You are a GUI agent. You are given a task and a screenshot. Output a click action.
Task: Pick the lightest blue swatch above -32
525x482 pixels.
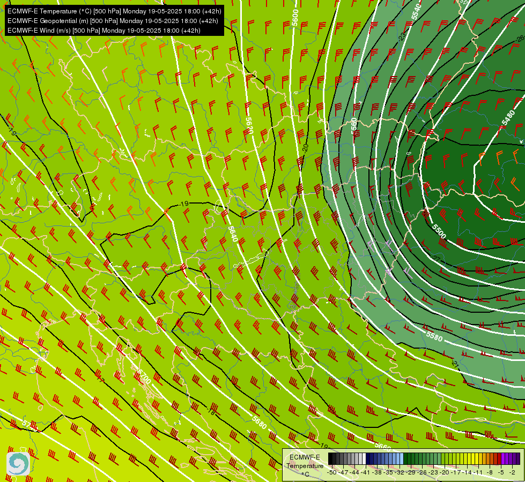(x=402, y=459)
